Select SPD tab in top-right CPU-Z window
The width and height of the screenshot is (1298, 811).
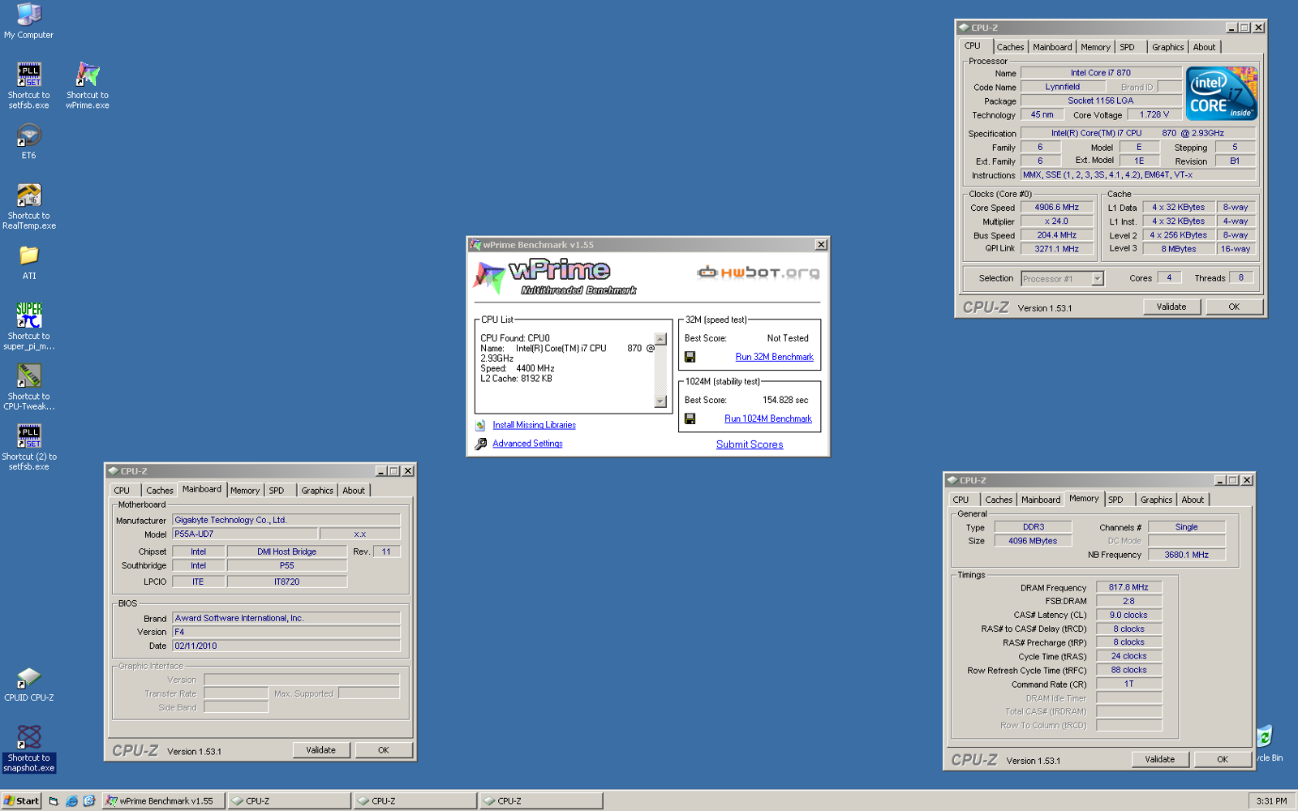pos(1127,47)
